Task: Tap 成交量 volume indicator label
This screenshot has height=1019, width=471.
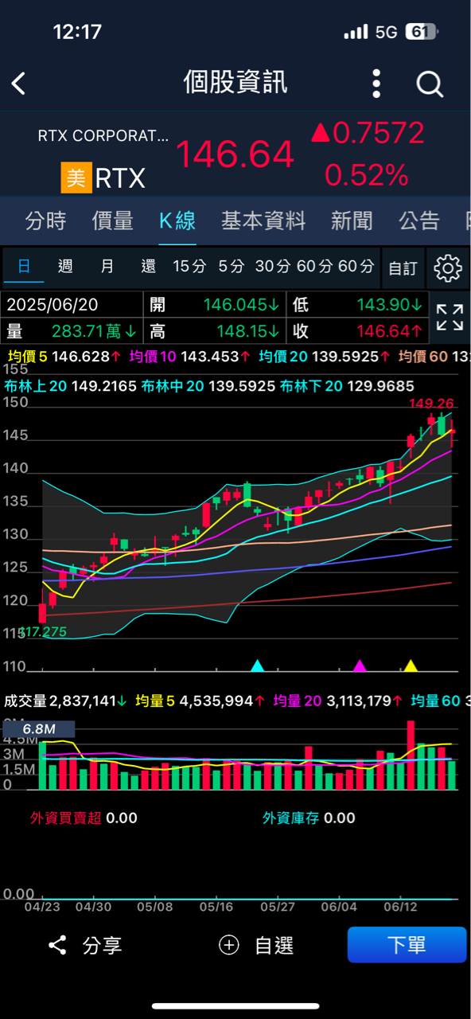Action: pos(26,701)
